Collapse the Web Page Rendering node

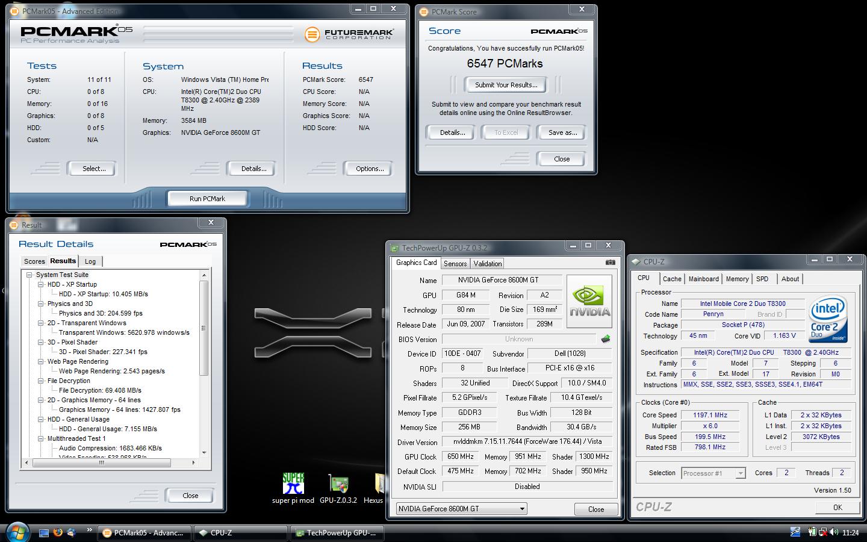point(40,361)
